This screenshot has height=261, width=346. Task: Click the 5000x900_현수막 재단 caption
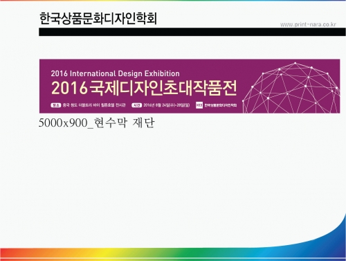click(x=97, y=123)
